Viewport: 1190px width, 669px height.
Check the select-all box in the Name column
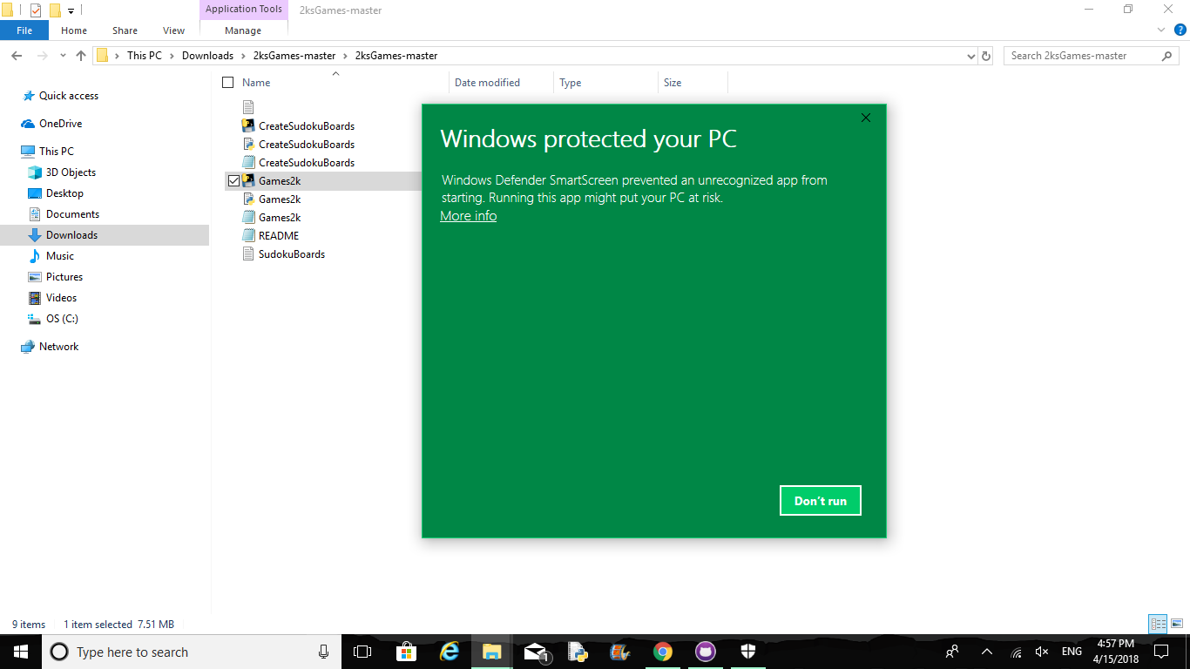[x=226, y=82]
